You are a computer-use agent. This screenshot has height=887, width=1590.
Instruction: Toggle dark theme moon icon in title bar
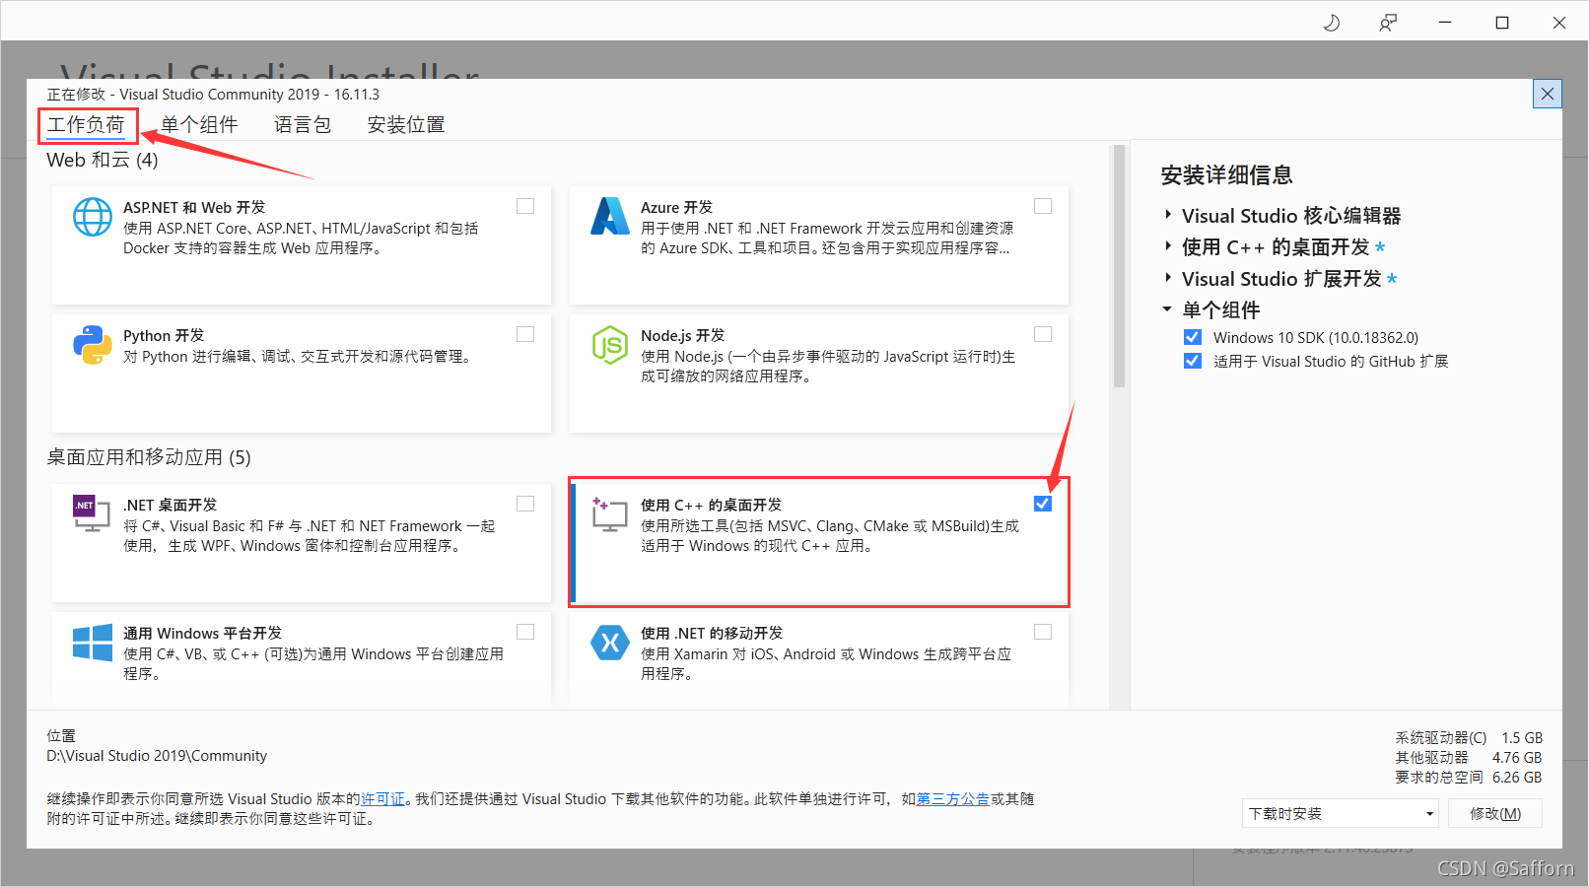click(1332, 22)
